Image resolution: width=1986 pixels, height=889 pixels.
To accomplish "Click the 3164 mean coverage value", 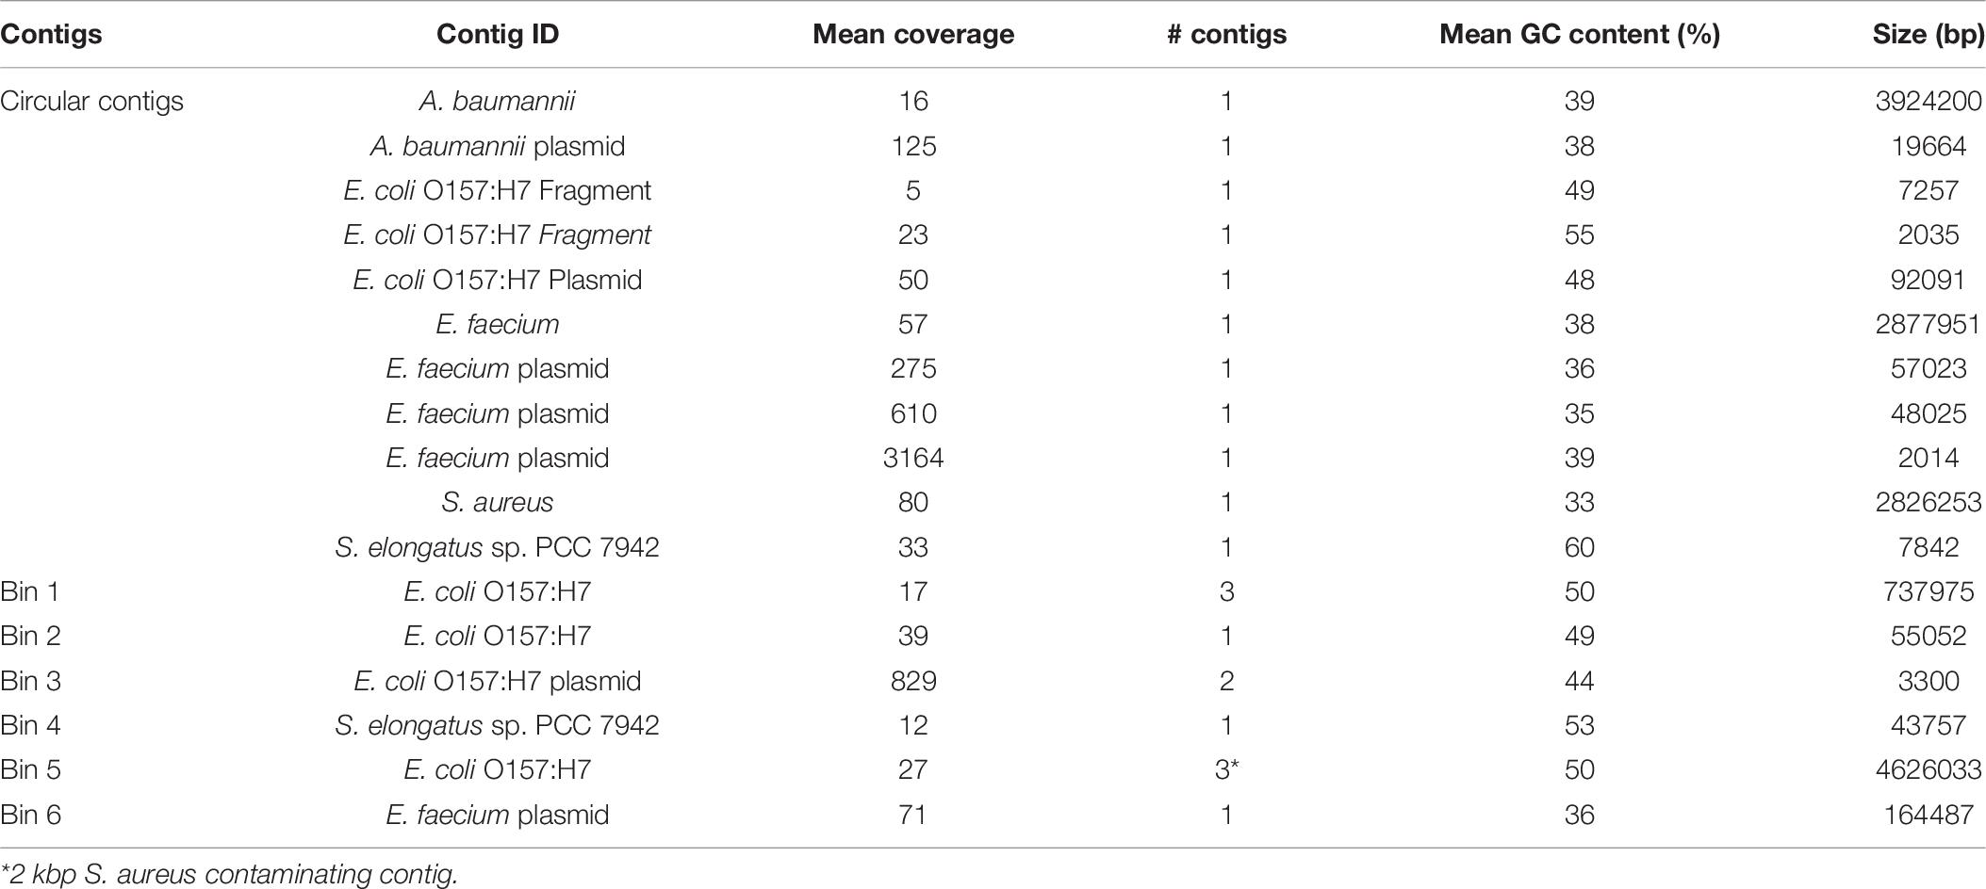I will [x=913, y=458].
